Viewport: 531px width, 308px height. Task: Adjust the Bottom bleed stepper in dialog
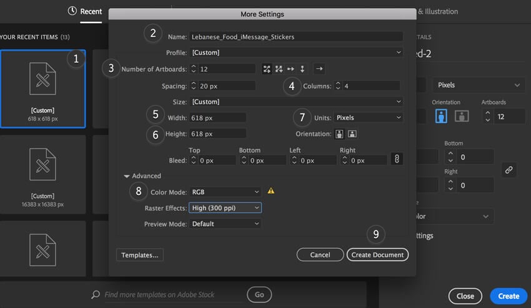244,161
